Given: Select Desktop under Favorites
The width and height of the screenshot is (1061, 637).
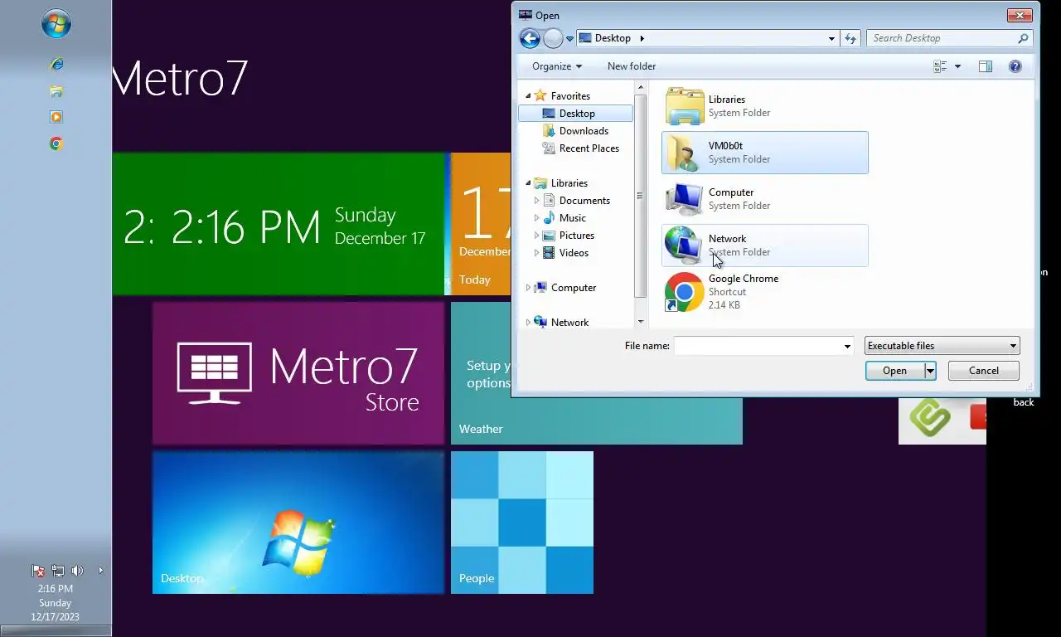Looking at the screenshot, I should (x=576, y=114).
